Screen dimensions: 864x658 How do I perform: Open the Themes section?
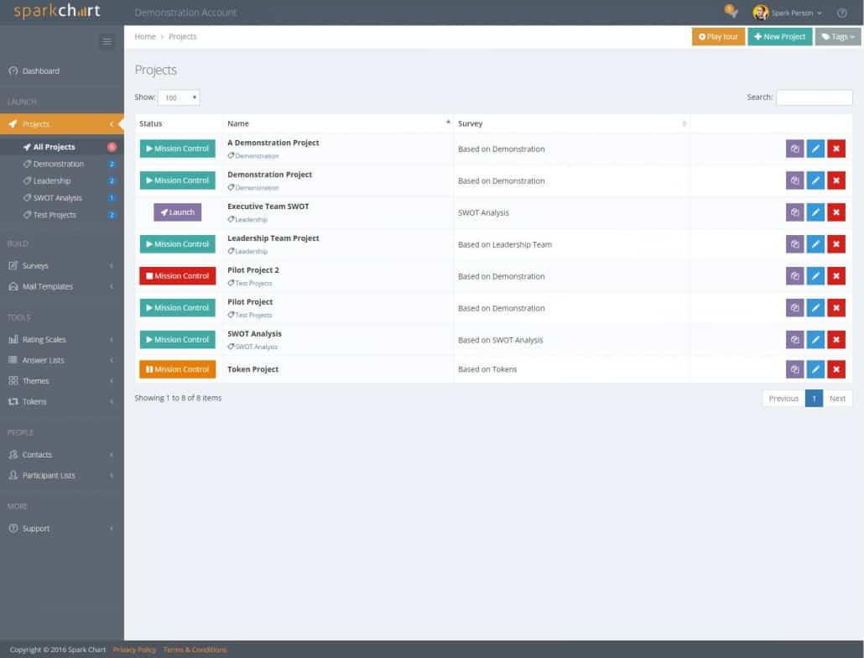click(35, 380)
